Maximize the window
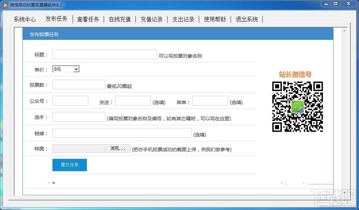 [x=336, y=3]
